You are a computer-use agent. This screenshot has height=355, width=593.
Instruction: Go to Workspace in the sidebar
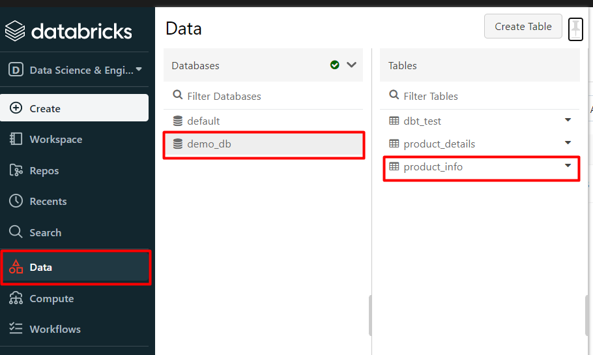(x=74, y=139)
